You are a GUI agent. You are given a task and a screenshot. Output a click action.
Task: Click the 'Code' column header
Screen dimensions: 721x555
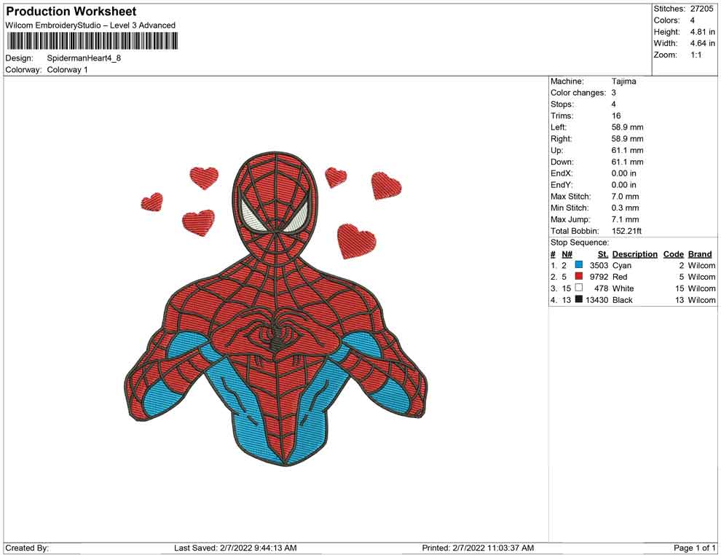click(x=674, y=254)
